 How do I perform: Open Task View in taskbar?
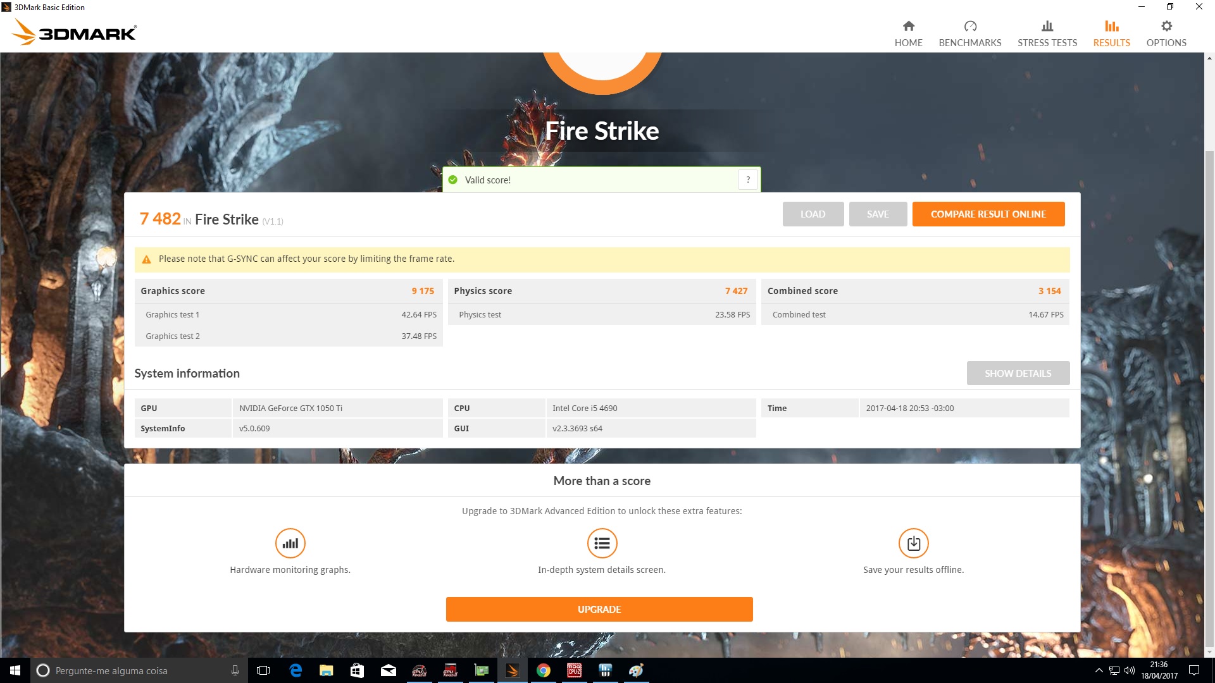point(263,670)
